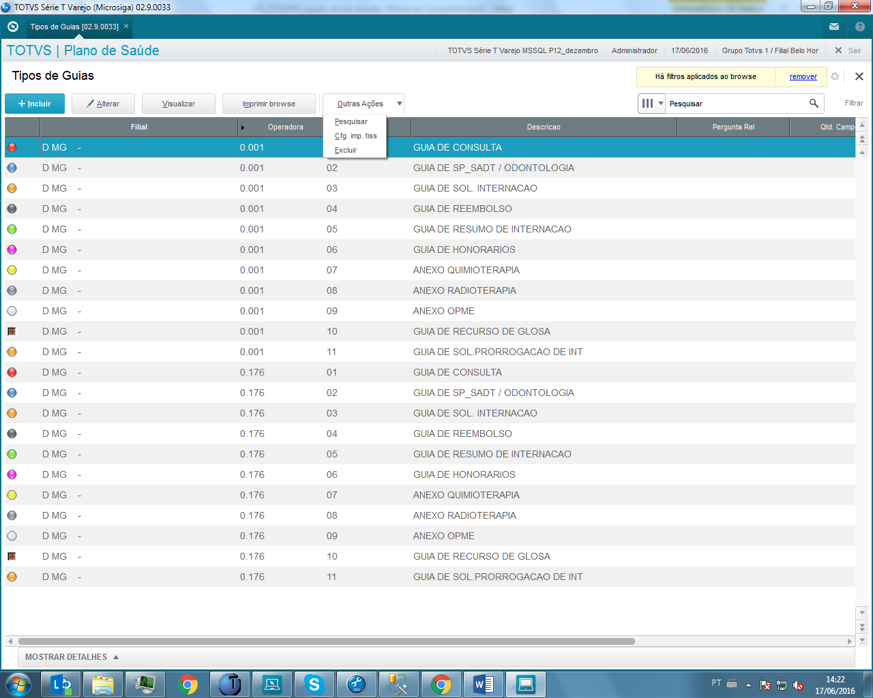This screenshot has width=873, height=698.
Task: Click pink status icon of 0.176 GUIA DE HONORARIOS
Action: (x=12, y=474)
